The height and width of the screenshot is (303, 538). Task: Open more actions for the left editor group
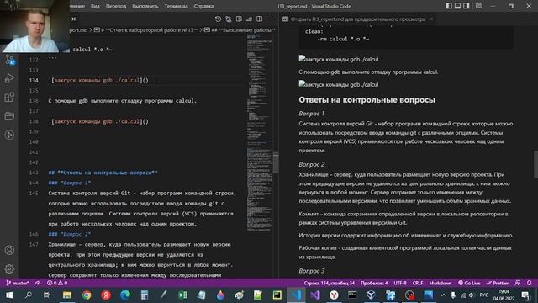pyautogui.click(x=270, y=19)
